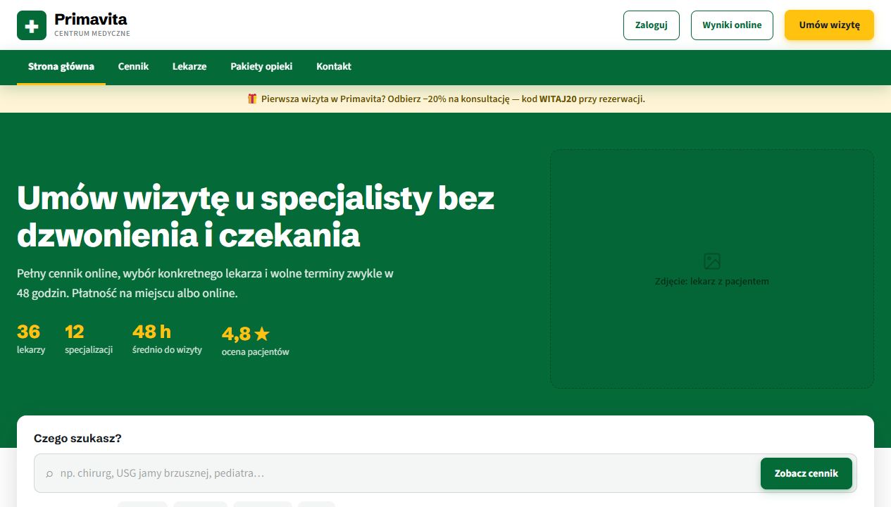
Task: Click the gift icon in promo banner
Action: (252, 99)
